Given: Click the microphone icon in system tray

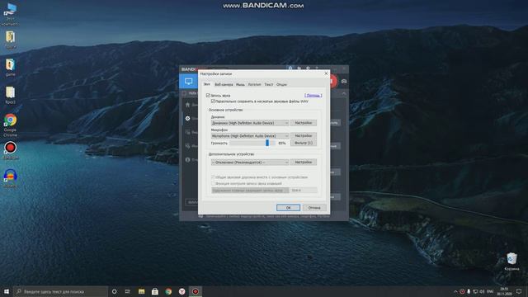Looking at the screenshot, I should click(469, 291).
